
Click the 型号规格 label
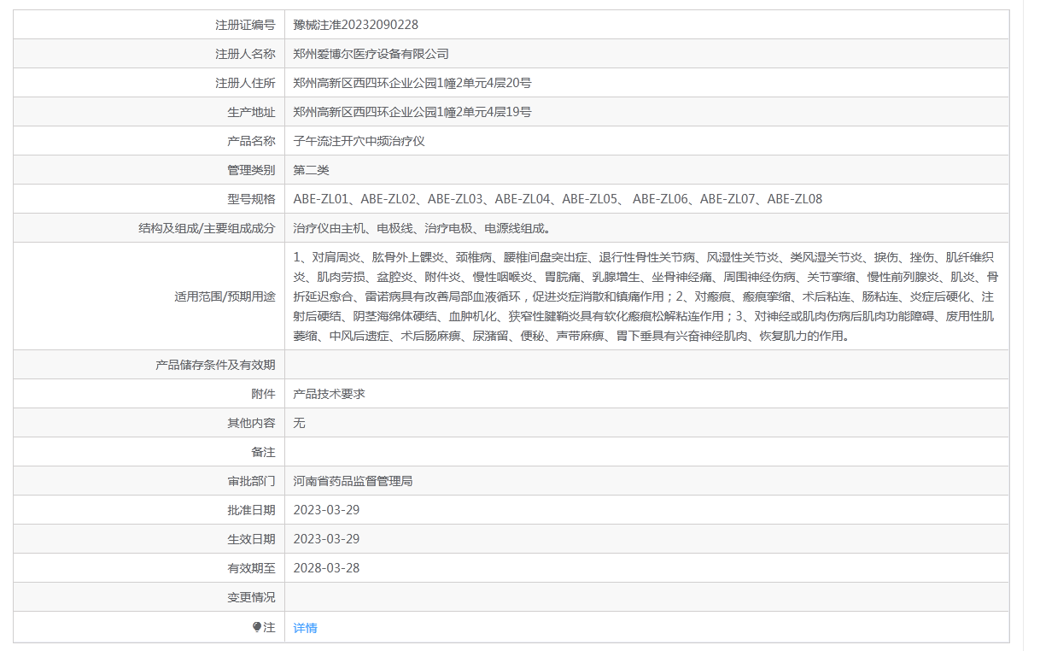[251, 199]
